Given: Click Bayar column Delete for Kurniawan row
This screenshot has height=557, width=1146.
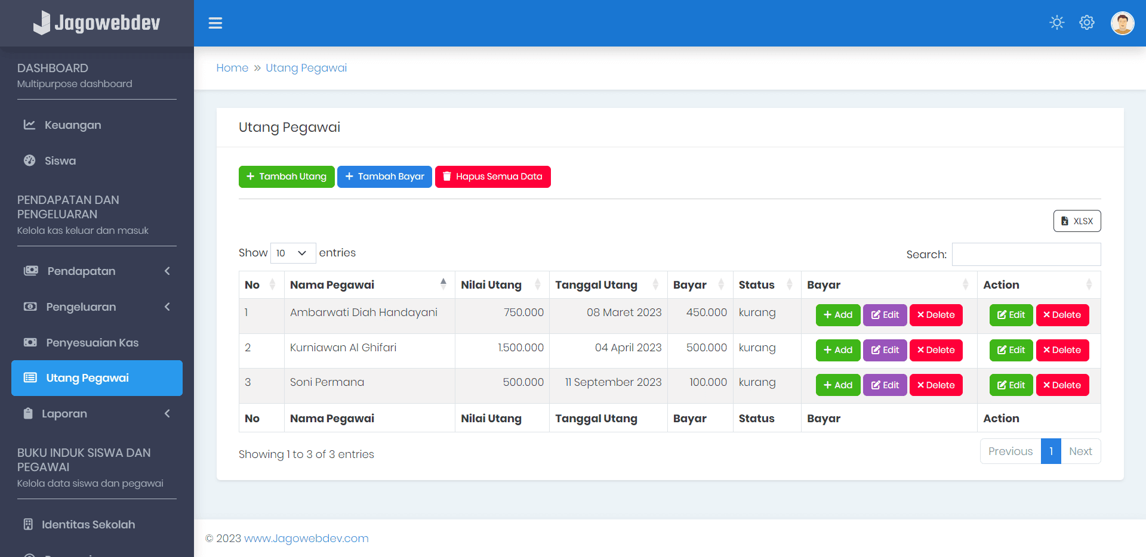Looking at the screenshot, I should pos(936,350).
